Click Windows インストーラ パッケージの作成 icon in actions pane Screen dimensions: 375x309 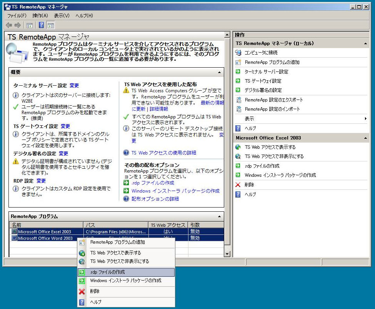[238, 175]
